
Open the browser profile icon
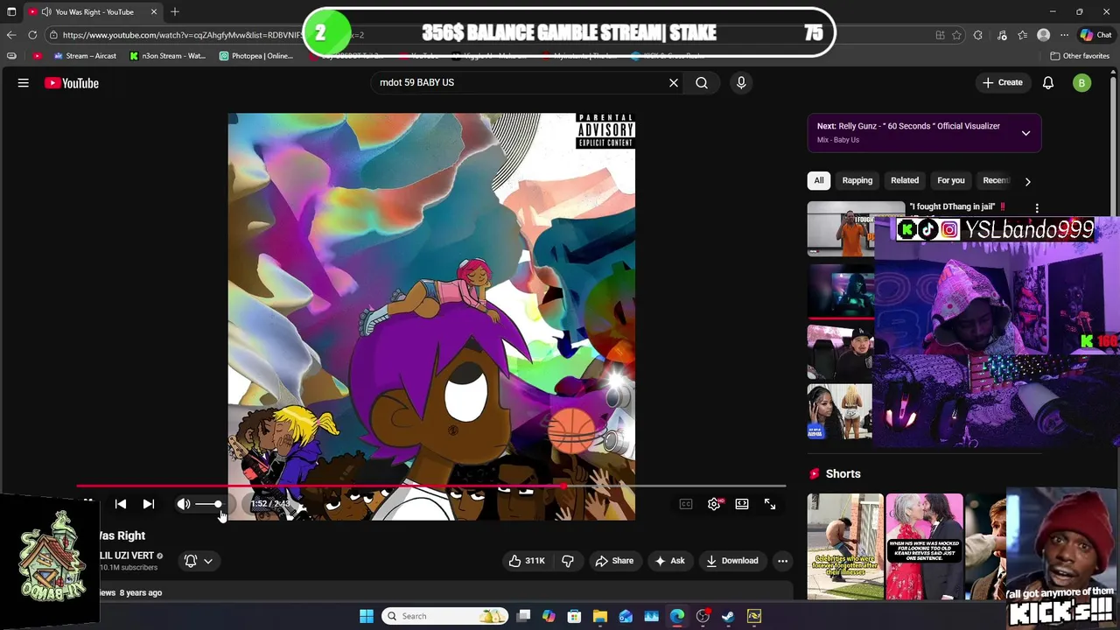click(x=1043, y=35)
